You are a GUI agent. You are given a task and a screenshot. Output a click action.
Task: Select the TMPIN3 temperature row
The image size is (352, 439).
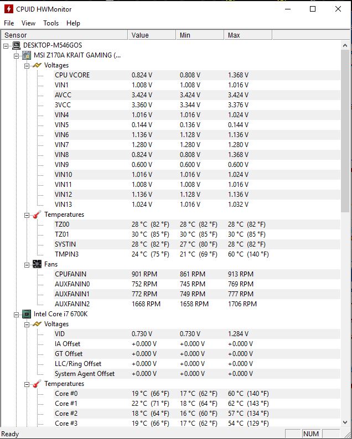pyautogui.click(x=197, y=254)
